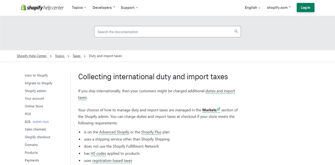
Task: Open Domains sidebar item
Action: click(x=31, y=145)
